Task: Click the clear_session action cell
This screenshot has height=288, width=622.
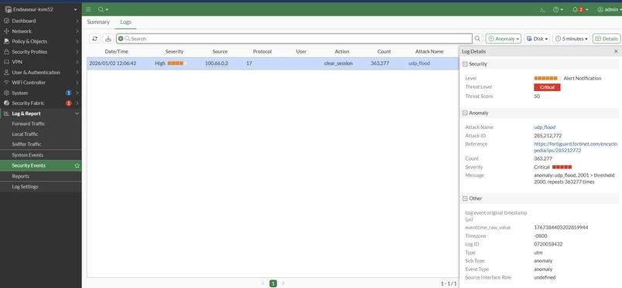Action: pyautogui.click(x=338, y=63)
